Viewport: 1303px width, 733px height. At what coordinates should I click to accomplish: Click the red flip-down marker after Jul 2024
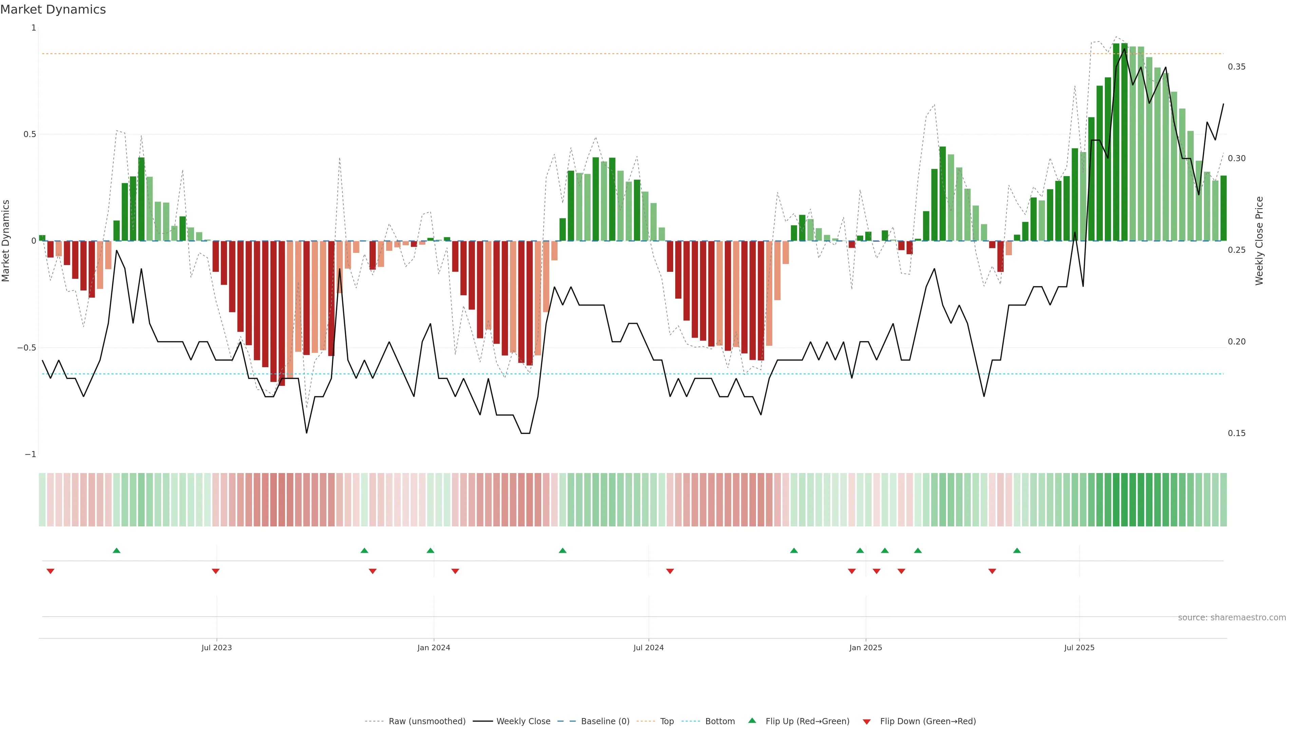pos(670,571)
